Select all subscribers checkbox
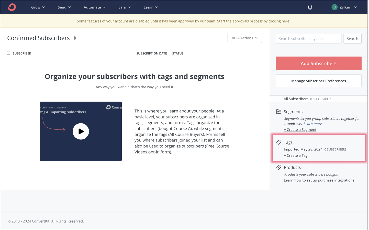Viewport: 369px width, 230px height. tap(9, 53)
